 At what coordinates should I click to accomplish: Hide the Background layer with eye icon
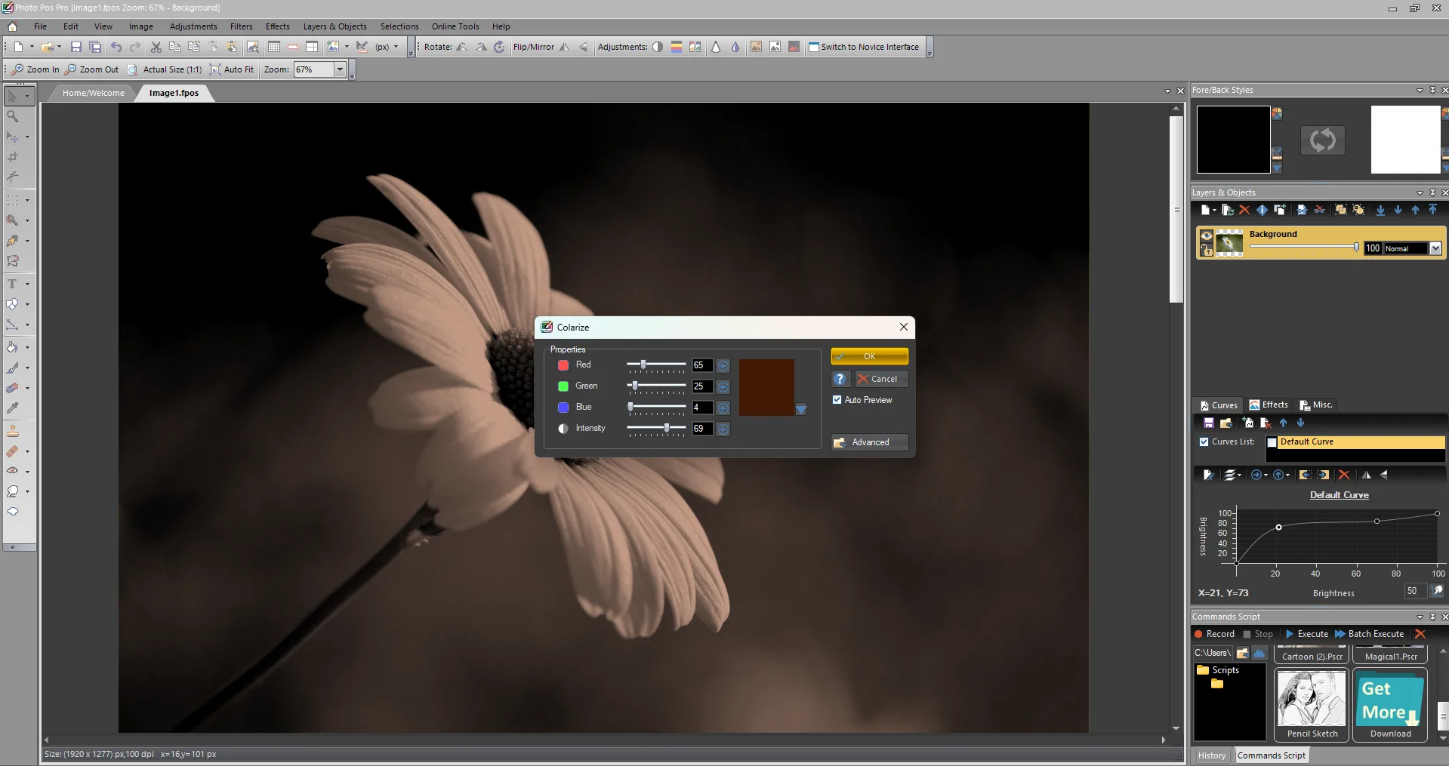(1207, 236)
